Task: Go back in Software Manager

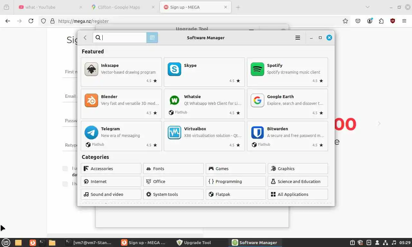Action: 85,38
